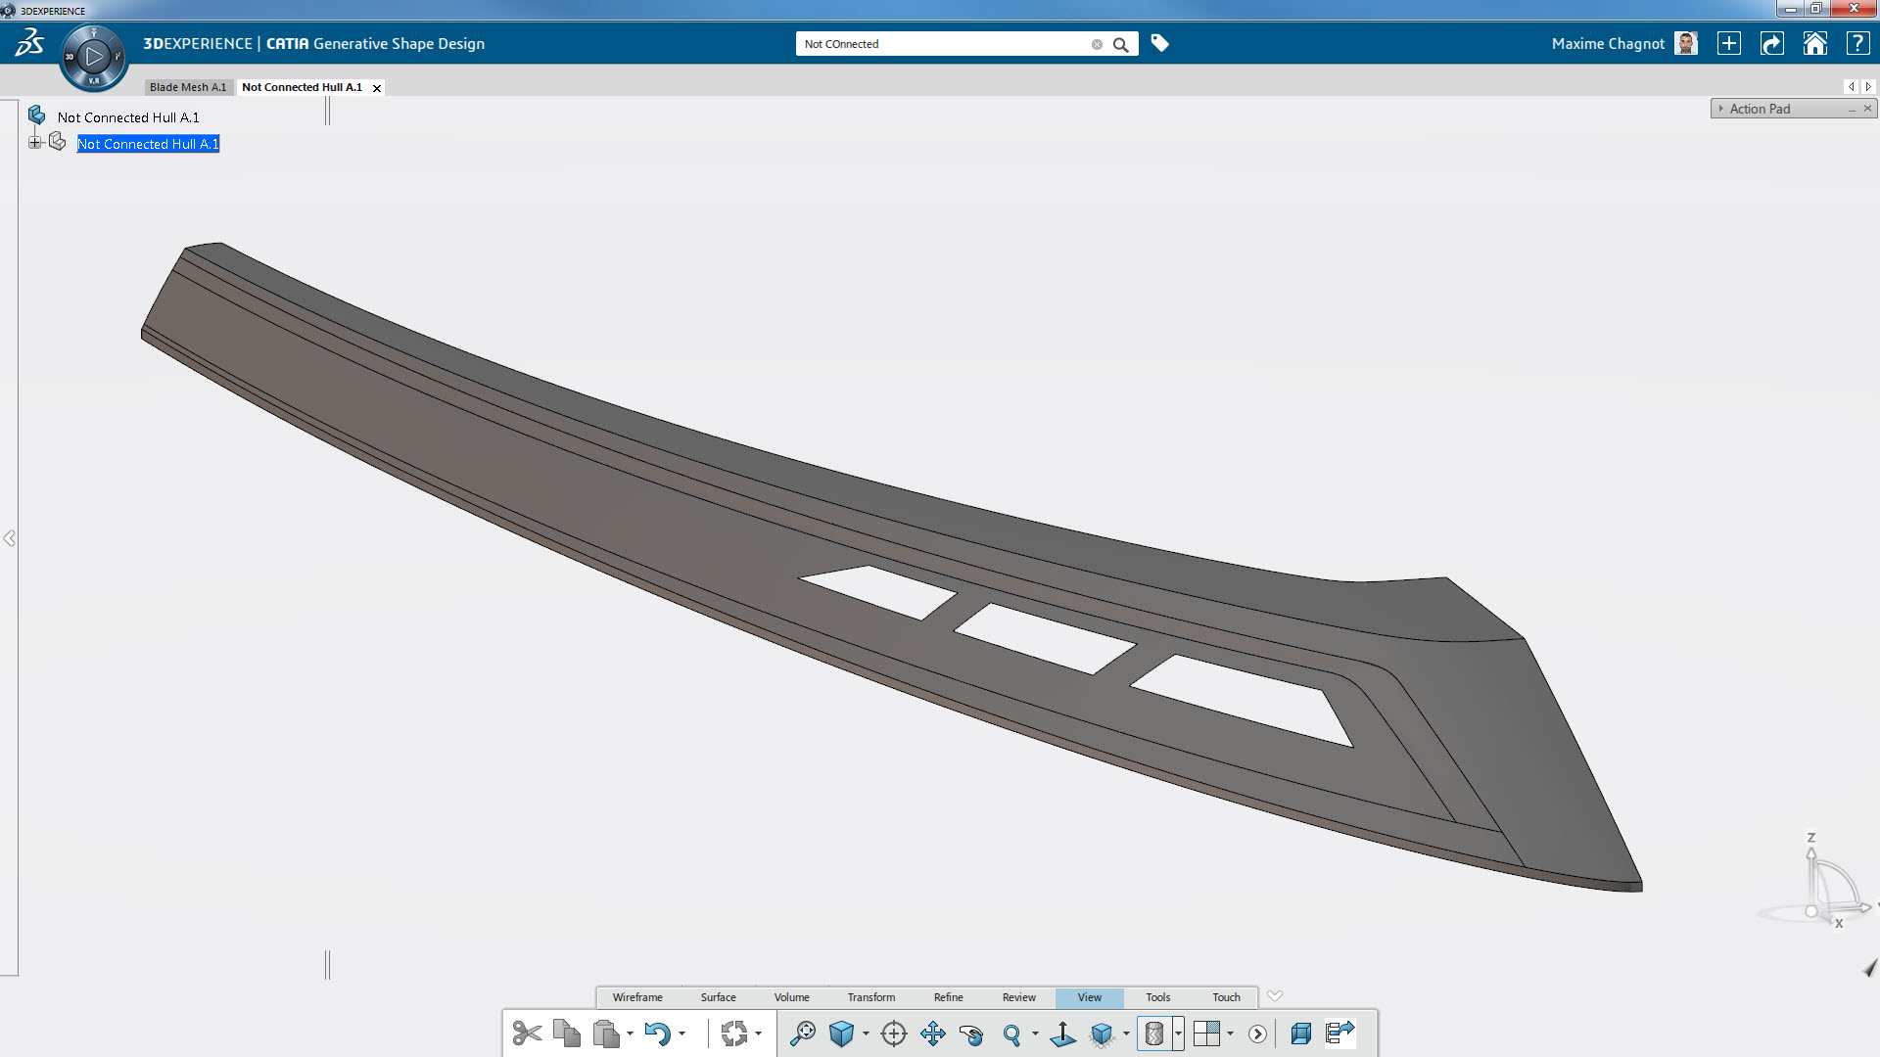Select the View tab

coord(1089,997)
